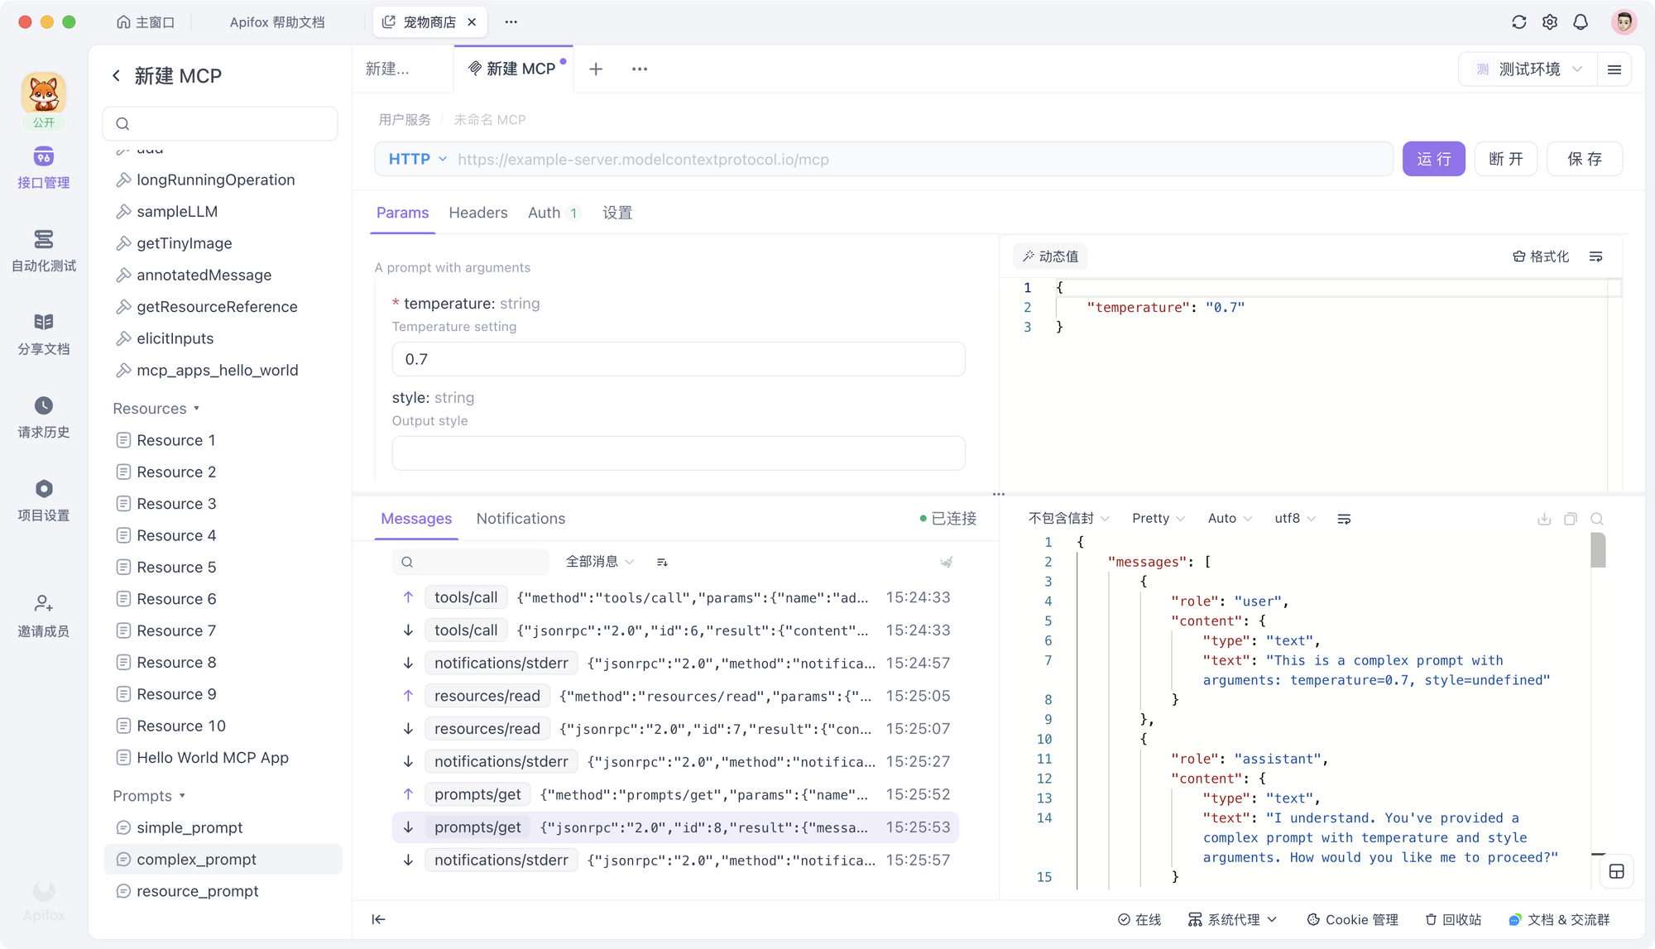The image size is (1655, 949).
Task: Open 自动化测试 in the left sidebar
Action: (x=44, y=240)
